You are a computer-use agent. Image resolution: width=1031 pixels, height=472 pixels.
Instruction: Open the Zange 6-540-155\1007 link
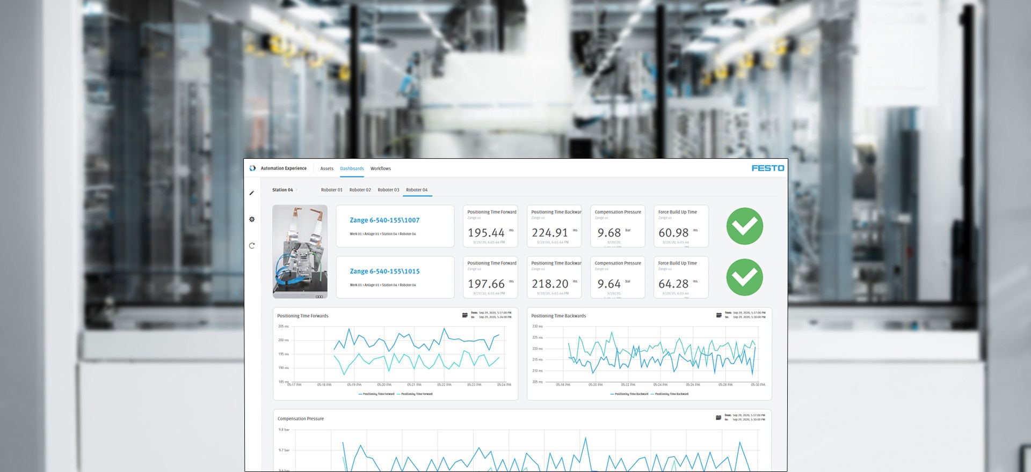click(384, 220)
